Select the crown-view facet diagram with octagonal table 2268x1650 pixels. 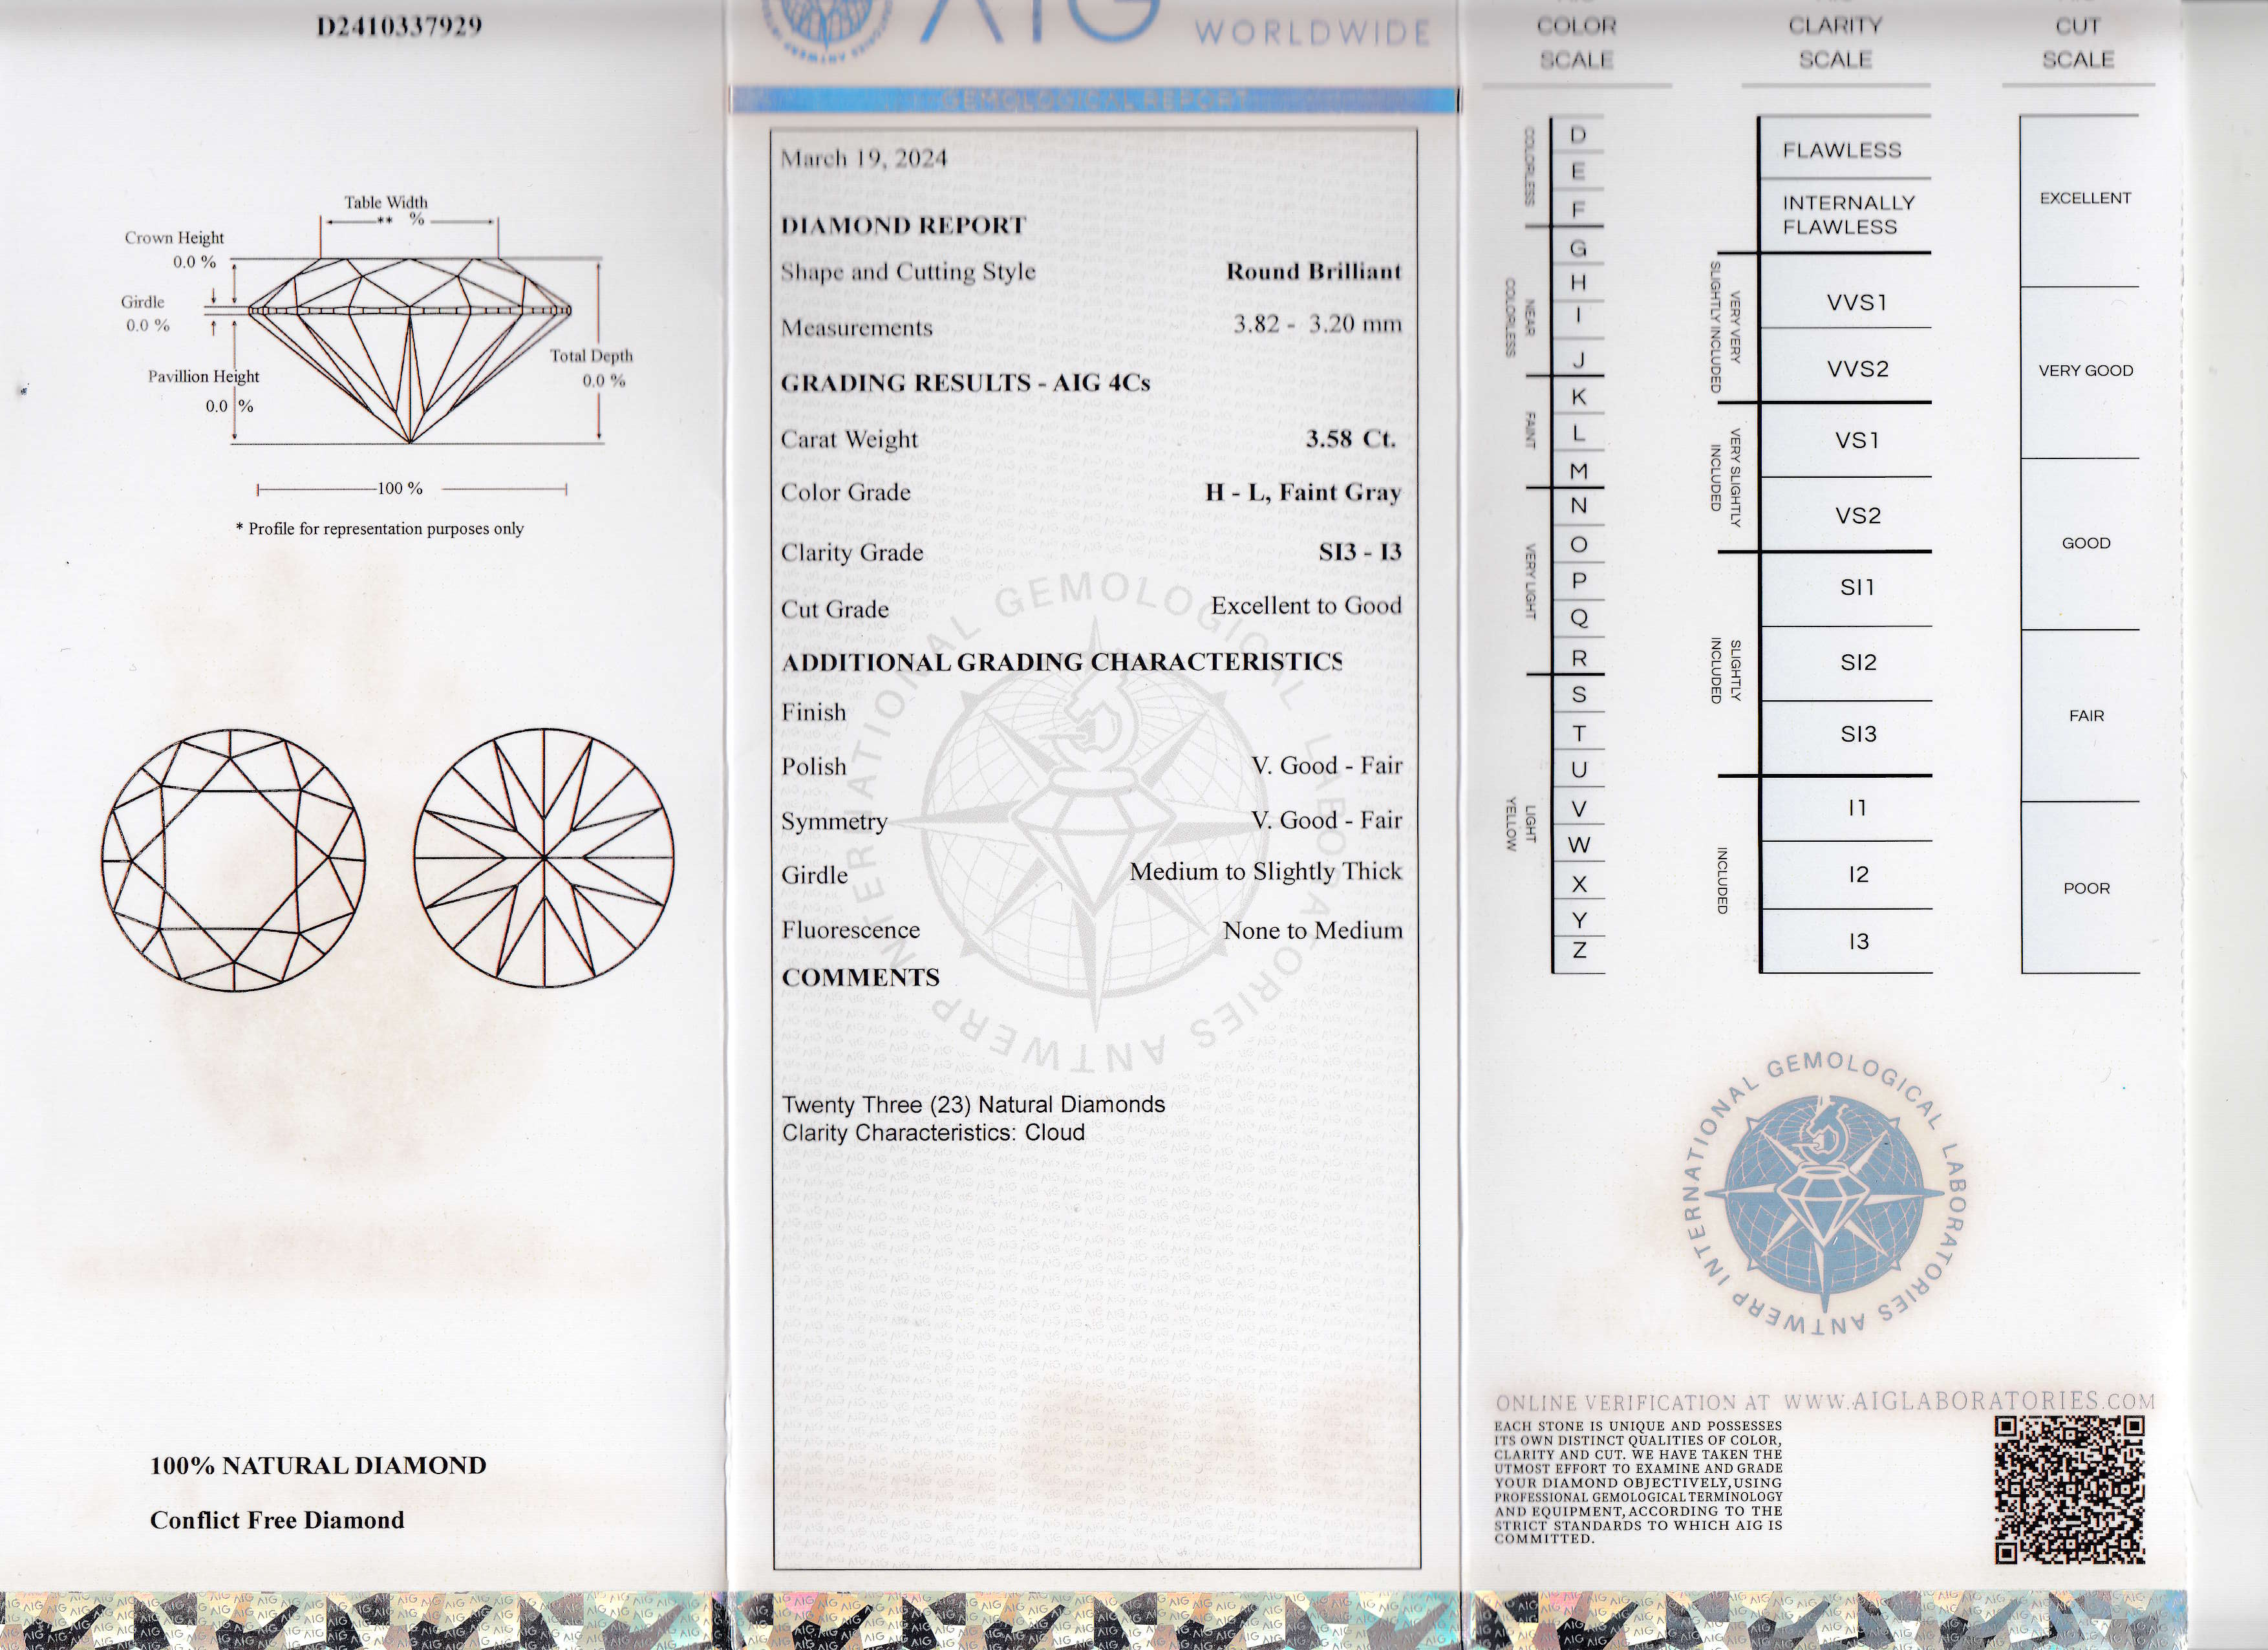(233, 860)
